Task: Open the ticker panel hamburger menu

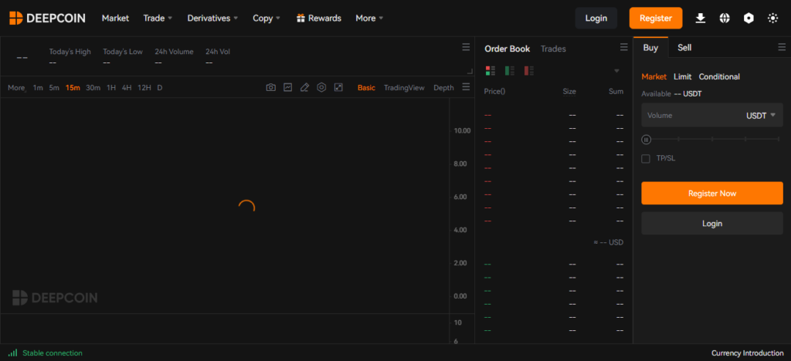Action: 466,47
